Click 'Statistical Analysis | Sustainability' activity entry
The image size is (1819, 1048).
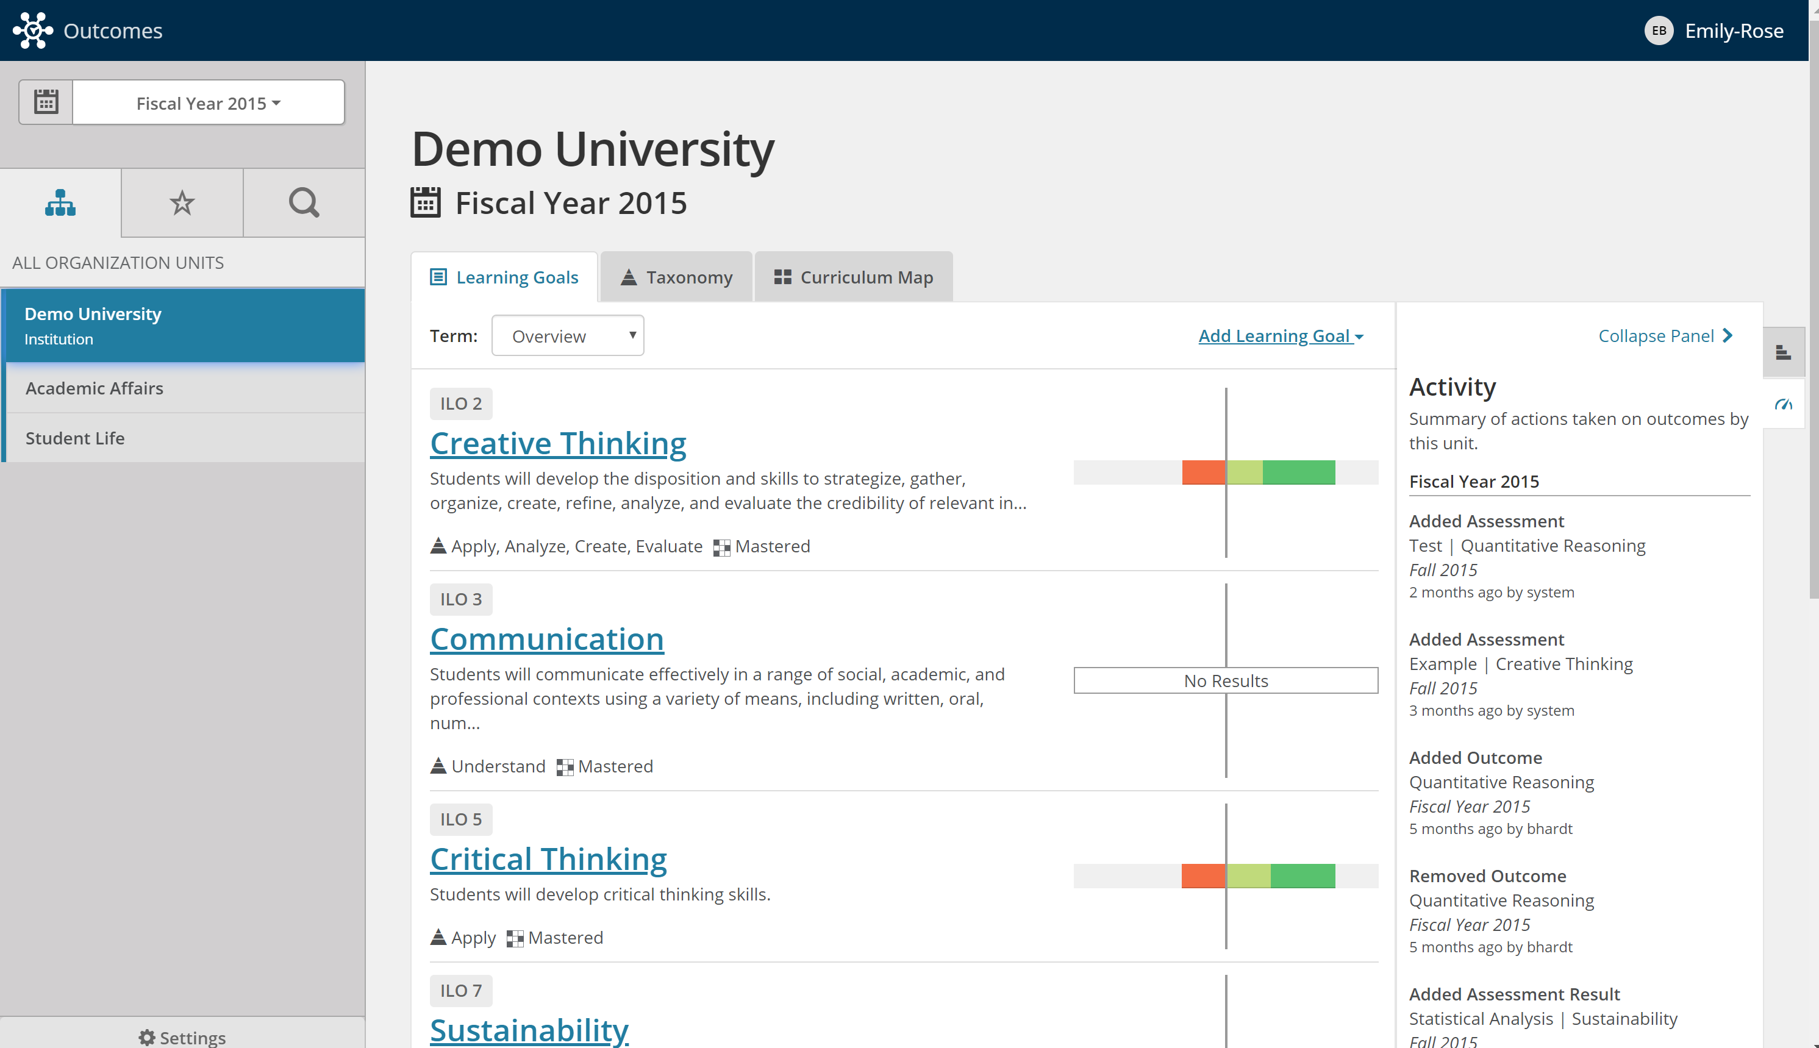pos(1543,1019)
